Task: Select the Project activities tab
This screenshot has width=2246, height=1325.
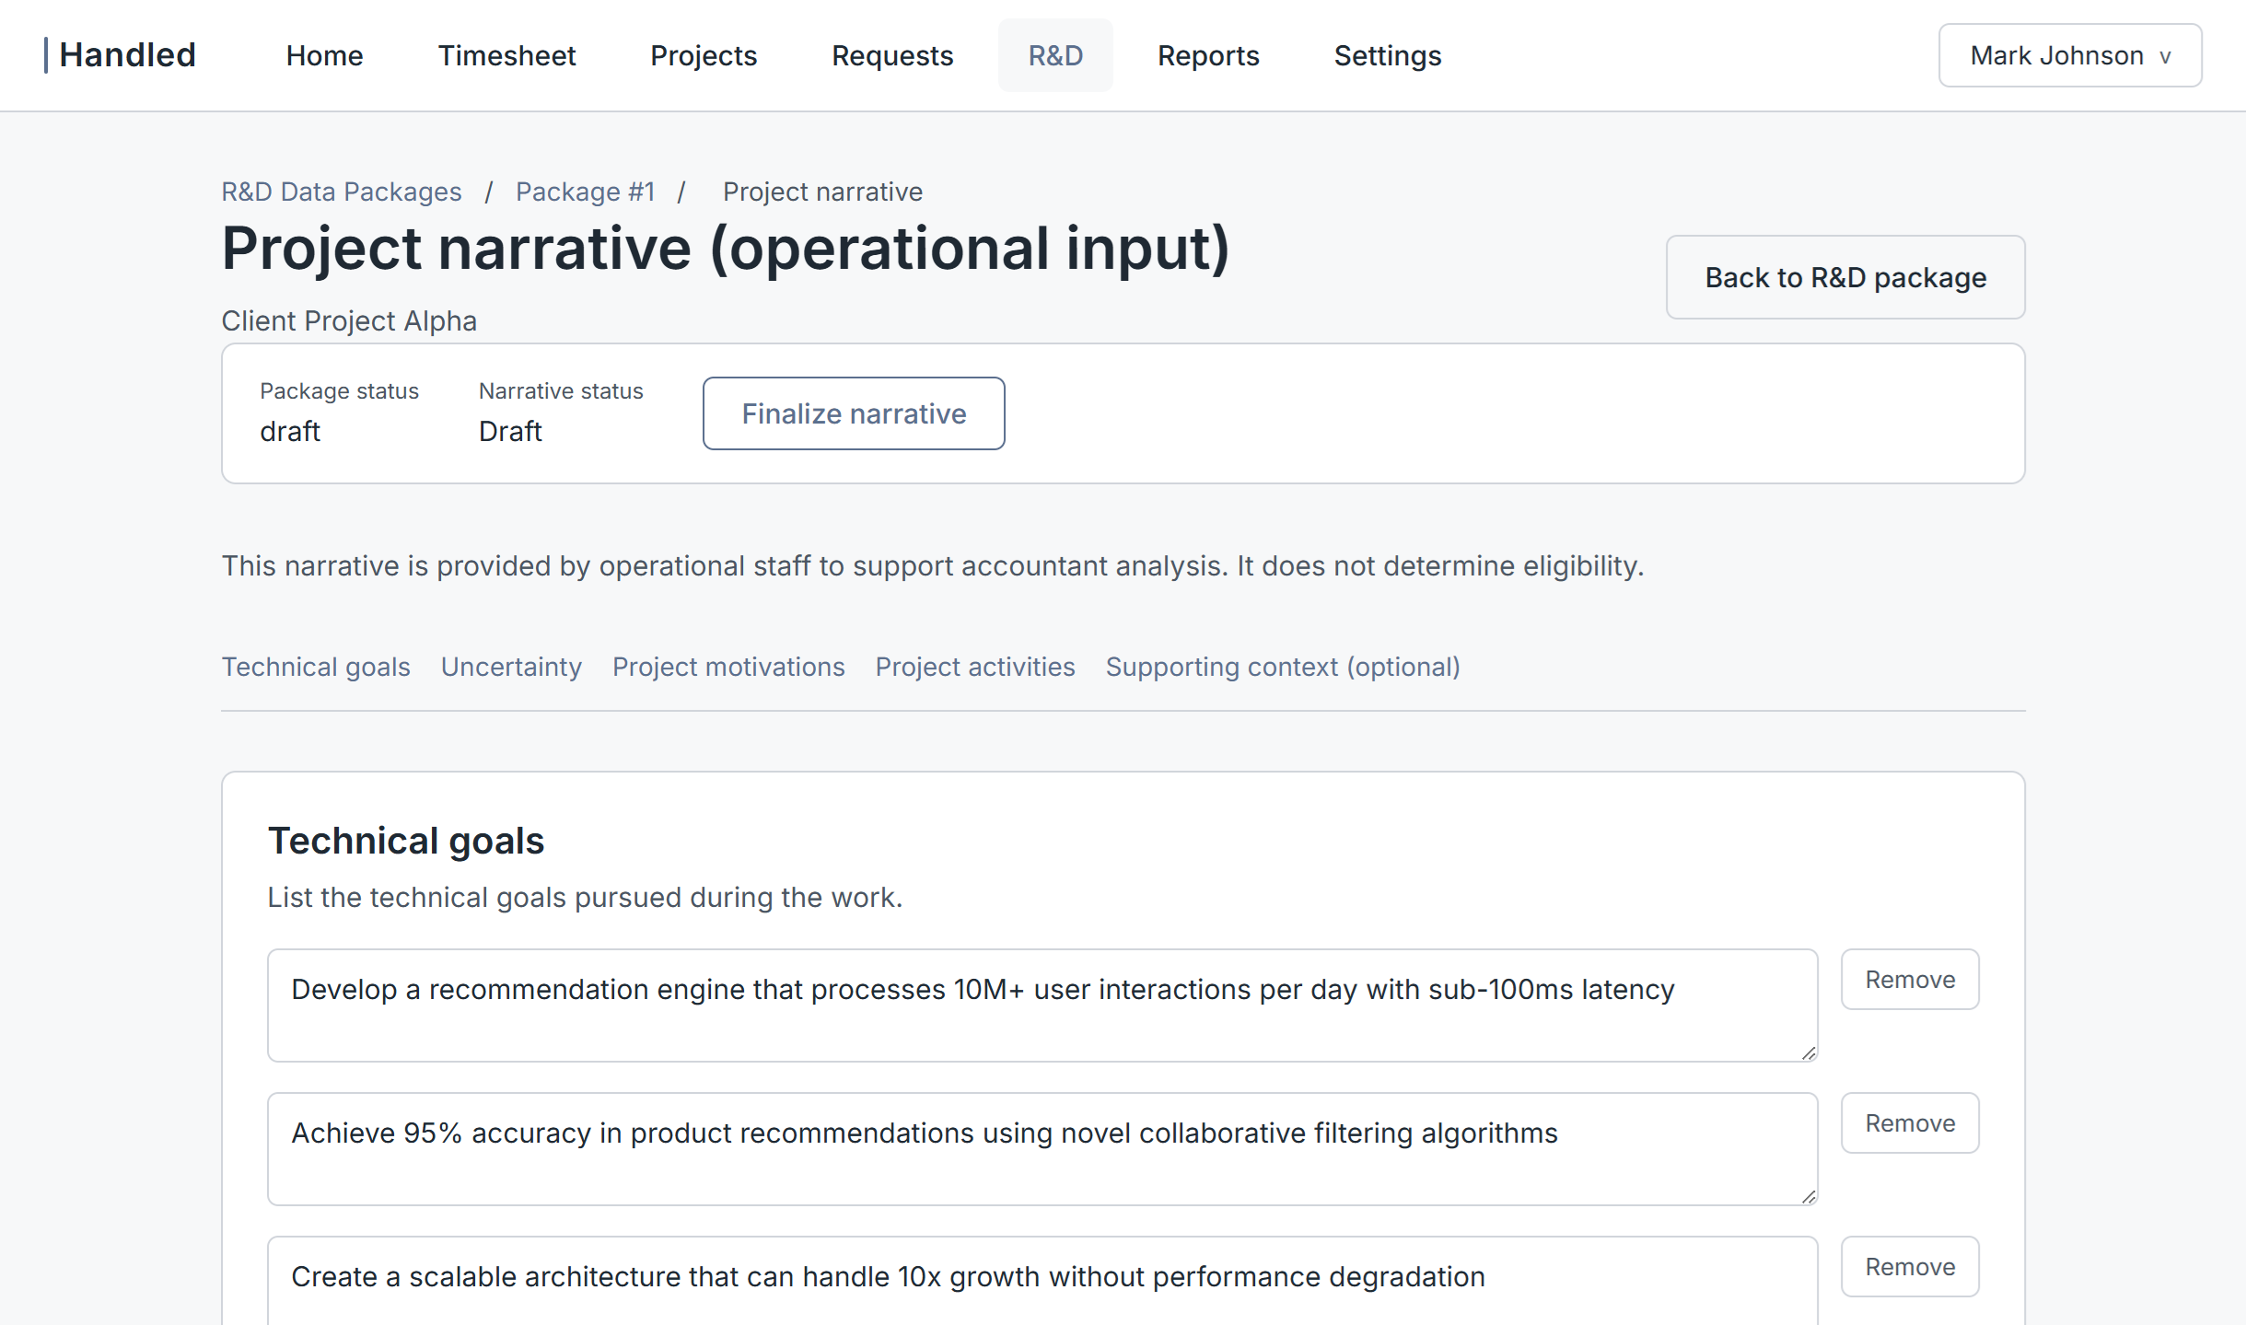Action: click(974, 667)
